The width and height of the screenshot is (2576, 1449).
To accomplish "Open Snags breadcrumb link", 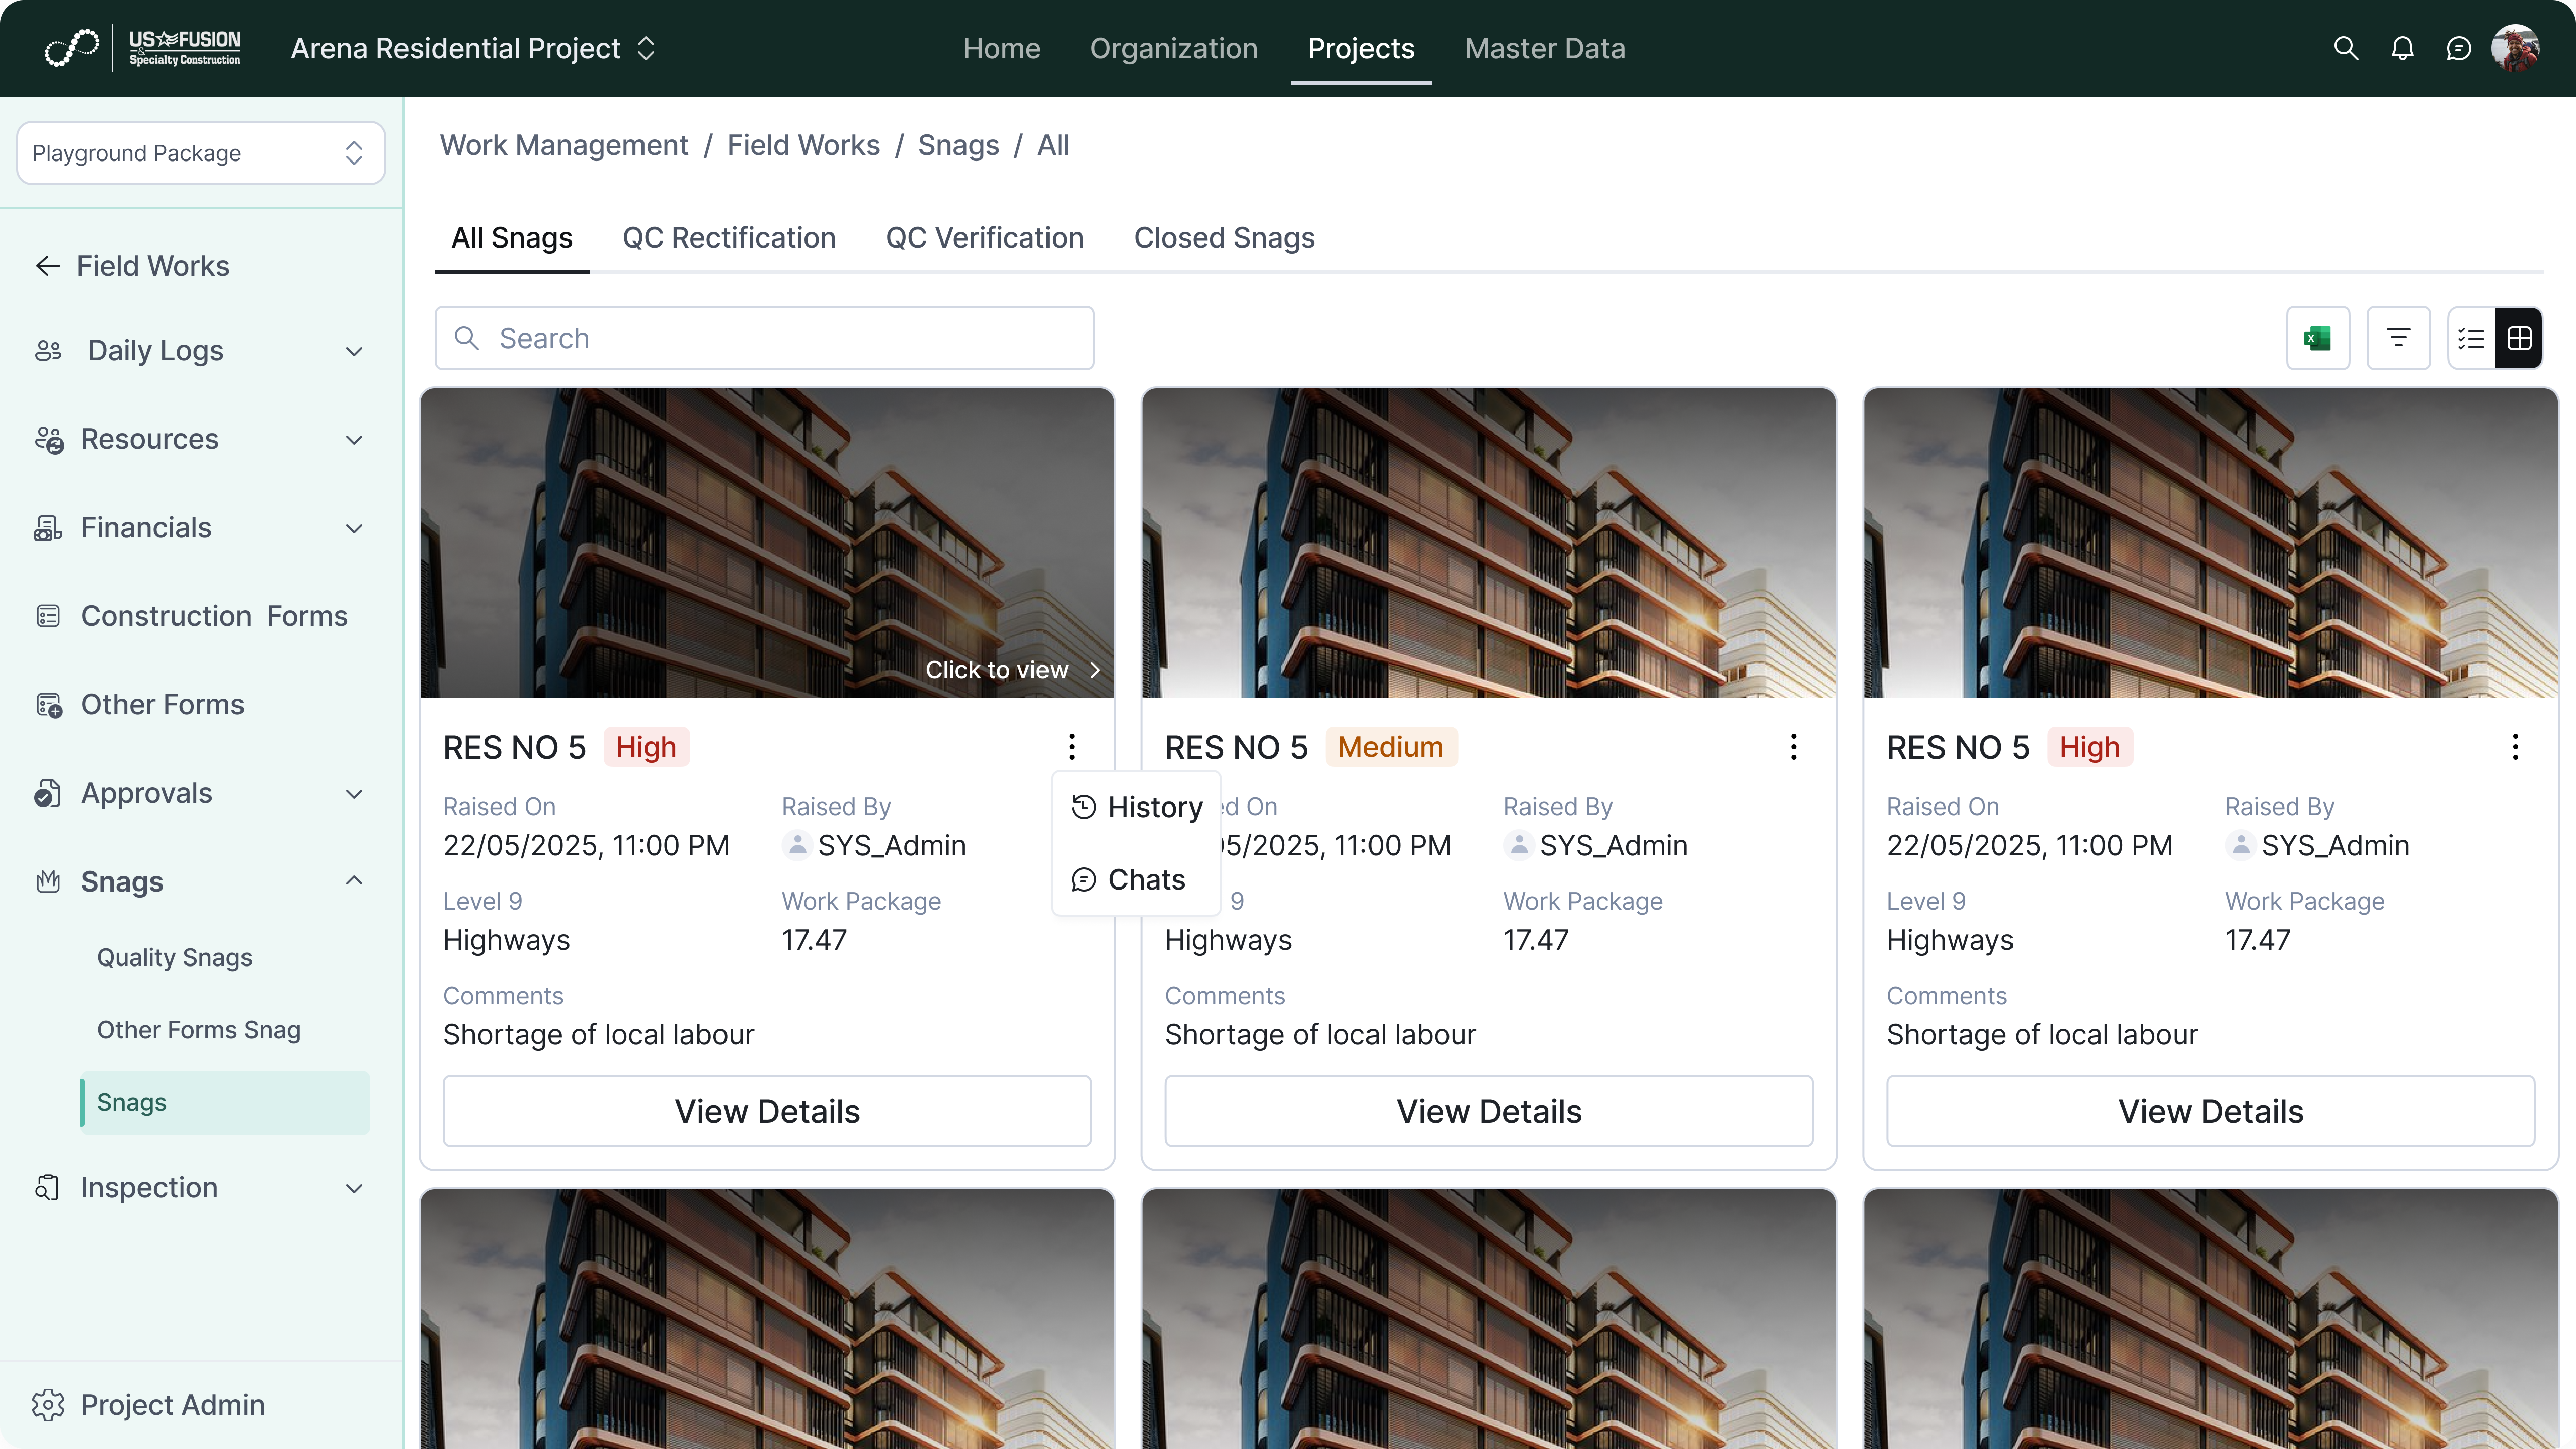I will click(x=958, y=146).
